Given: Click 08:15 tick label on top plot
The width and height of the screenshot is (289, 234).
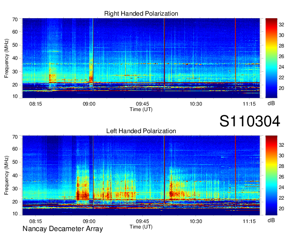Looking at the screenshot, I should 36,104.
